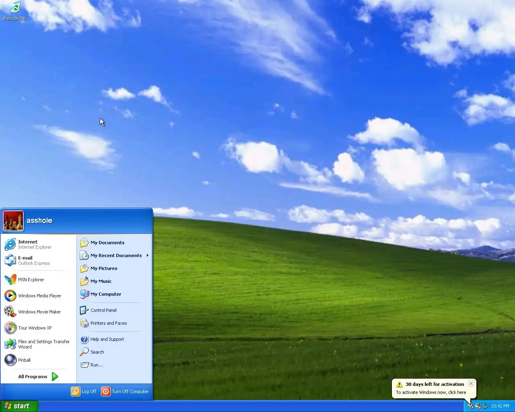Open Control Panel
This screenshot has height=412, width=515.
point(114,310)
